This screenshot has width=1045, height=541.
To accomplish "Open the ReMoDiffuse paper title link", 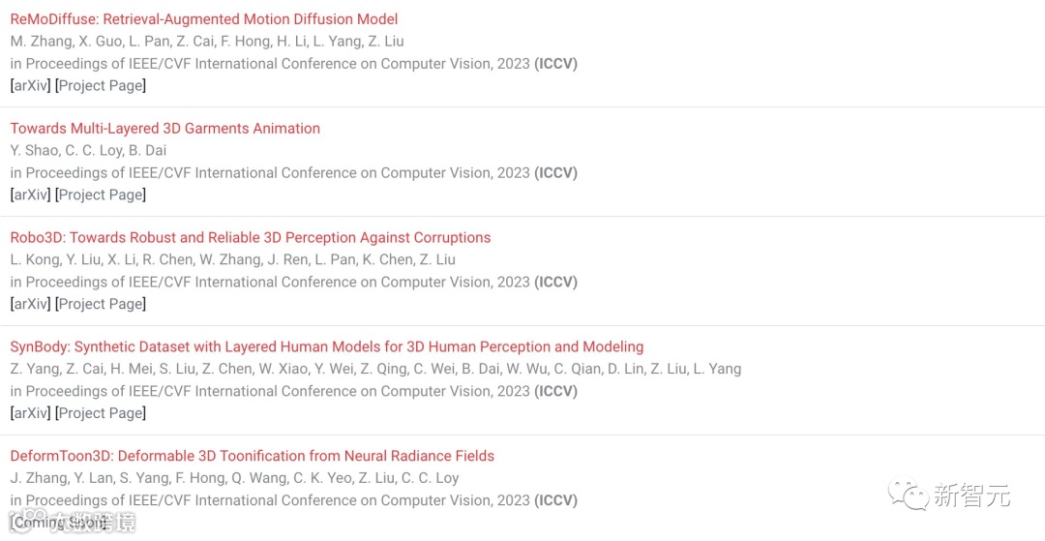I will pyautogui.click(x=203, y=18).
